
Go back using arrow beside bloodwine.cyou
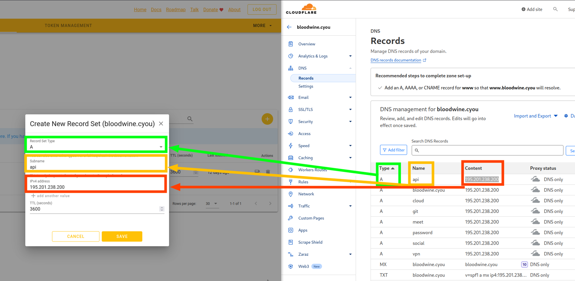(x=289, y=27)
